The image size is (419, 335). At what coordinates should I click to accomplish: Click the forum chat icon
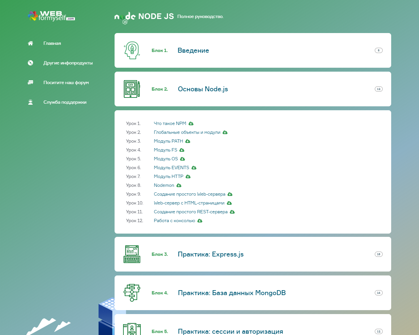tap(30, 82)
